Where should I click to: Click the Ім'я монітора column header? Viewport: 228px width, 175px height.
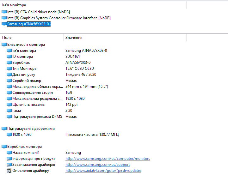[14, 5]
